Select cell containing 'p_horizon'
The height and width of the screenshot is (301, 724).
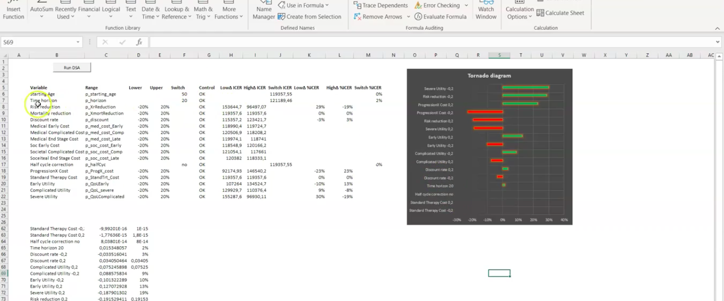click(106, 100)
